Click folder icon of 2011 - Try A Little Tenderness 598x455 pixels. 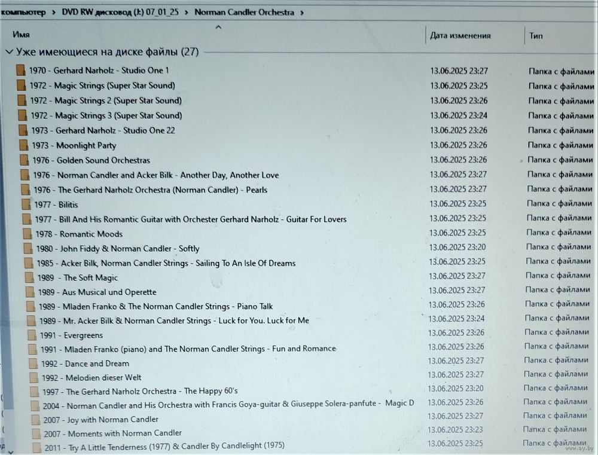(x=37, y=447)
